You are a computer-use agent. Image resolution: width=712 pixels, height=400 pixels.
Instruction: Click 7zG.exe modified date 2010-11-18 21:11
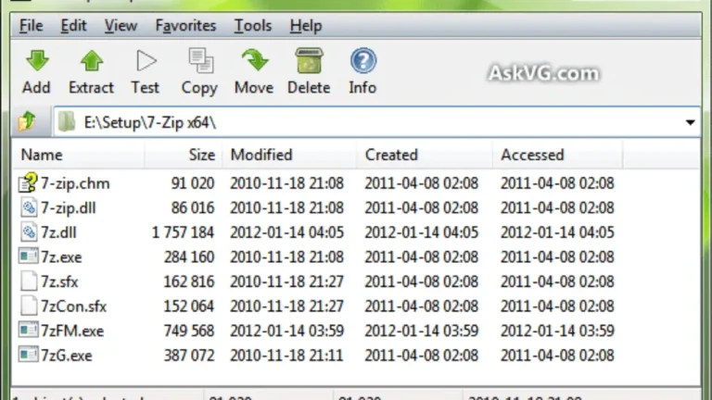(286, 356)
